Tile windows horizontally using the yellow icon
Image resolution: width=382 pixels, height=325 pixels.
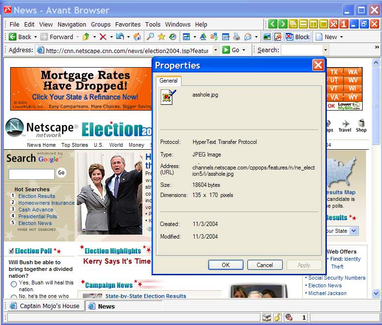(x=303, y=24)
